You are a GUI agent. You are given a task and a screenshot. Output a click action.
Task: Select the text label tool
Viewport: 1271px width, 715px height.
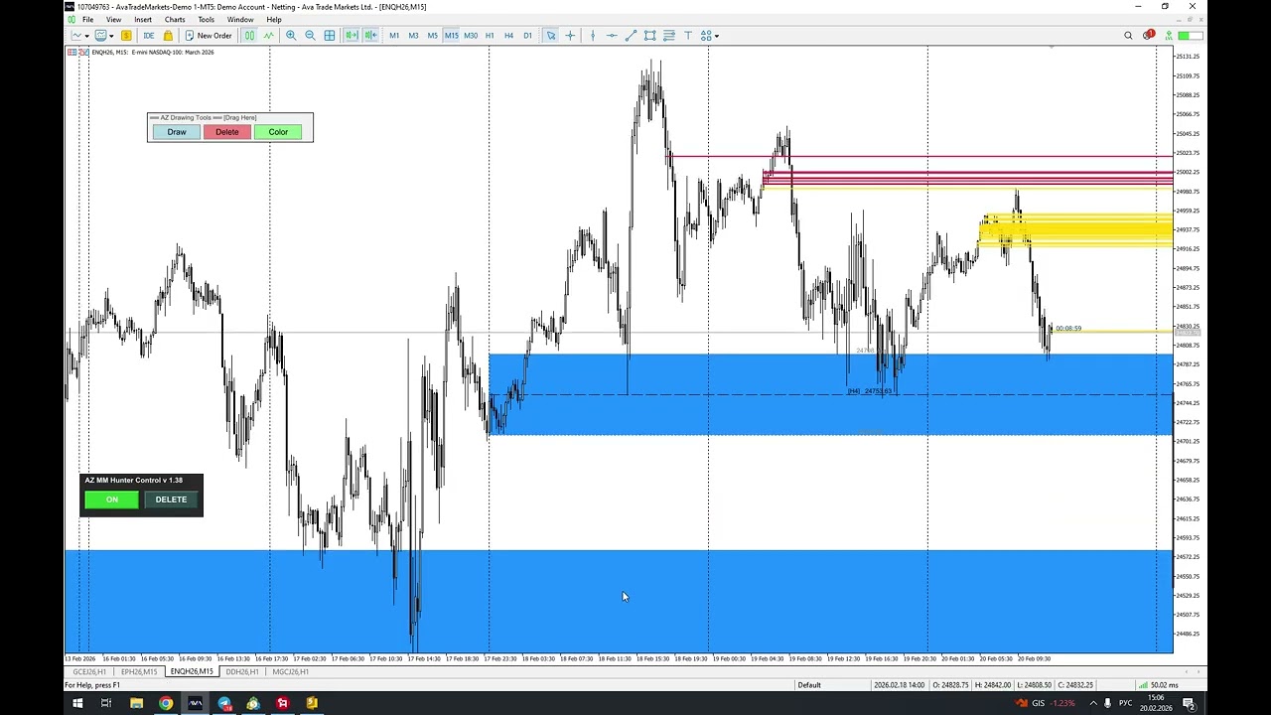click(688, 36)
